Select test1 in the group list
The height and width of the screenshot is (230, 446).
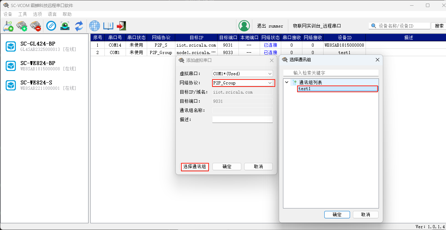click(x=305, y=89)
